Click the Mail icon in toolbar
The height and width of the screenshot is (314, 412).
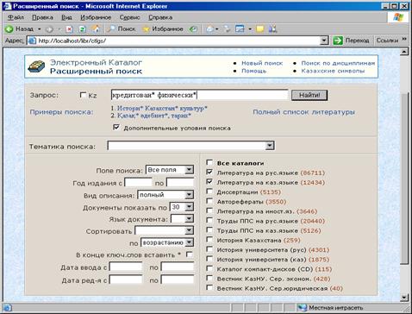pos(210,28)
